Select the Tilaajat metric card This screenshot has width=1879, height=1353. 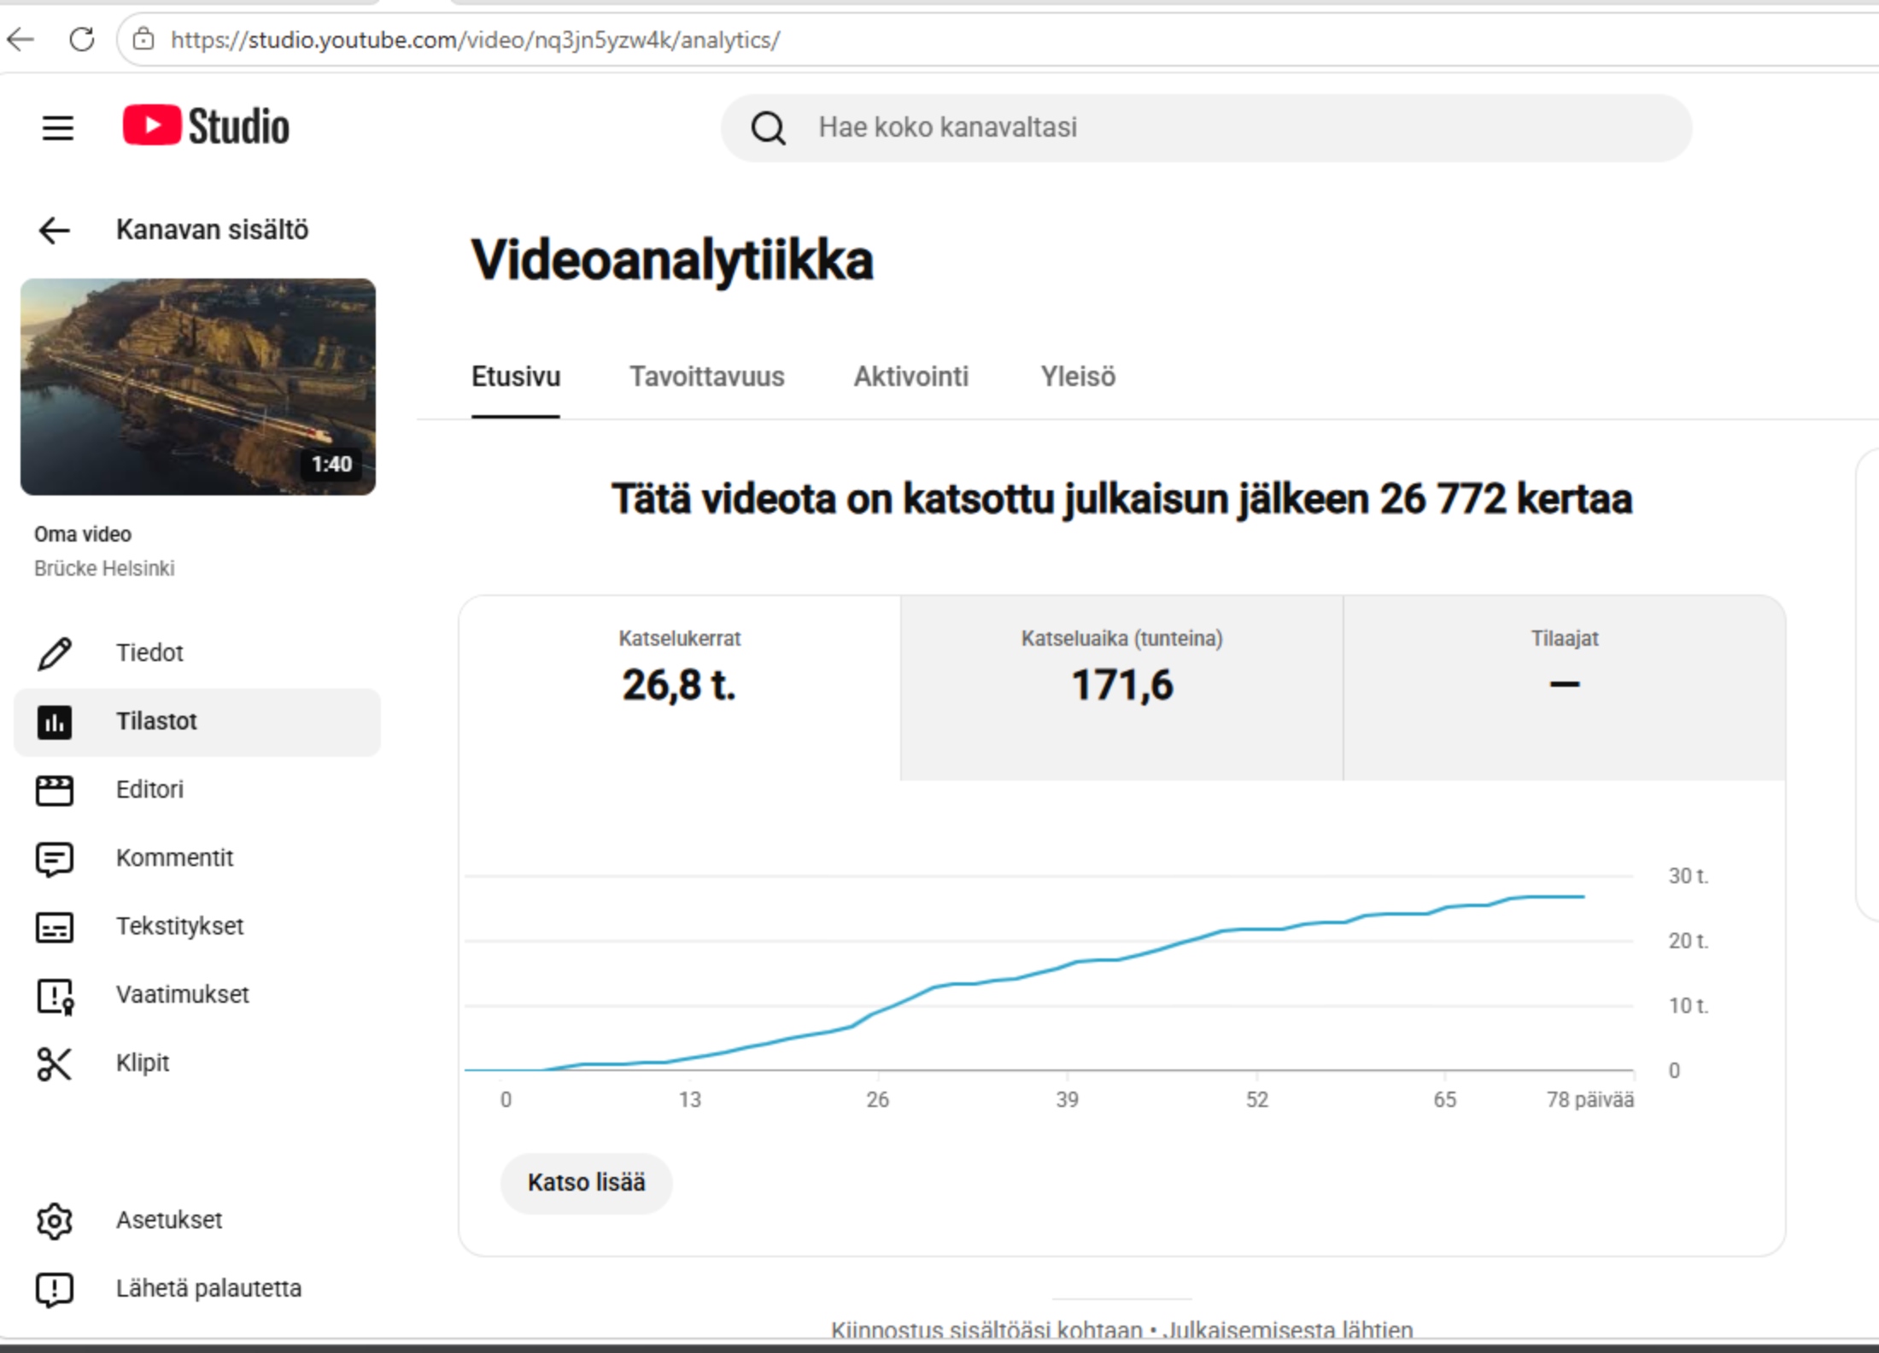coord(1565,688)
